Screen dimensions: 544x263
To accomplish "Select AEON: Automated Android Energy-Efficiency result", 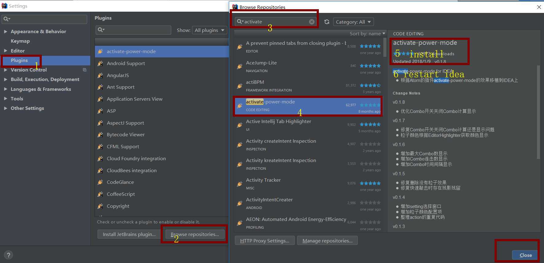I will 308,223.
